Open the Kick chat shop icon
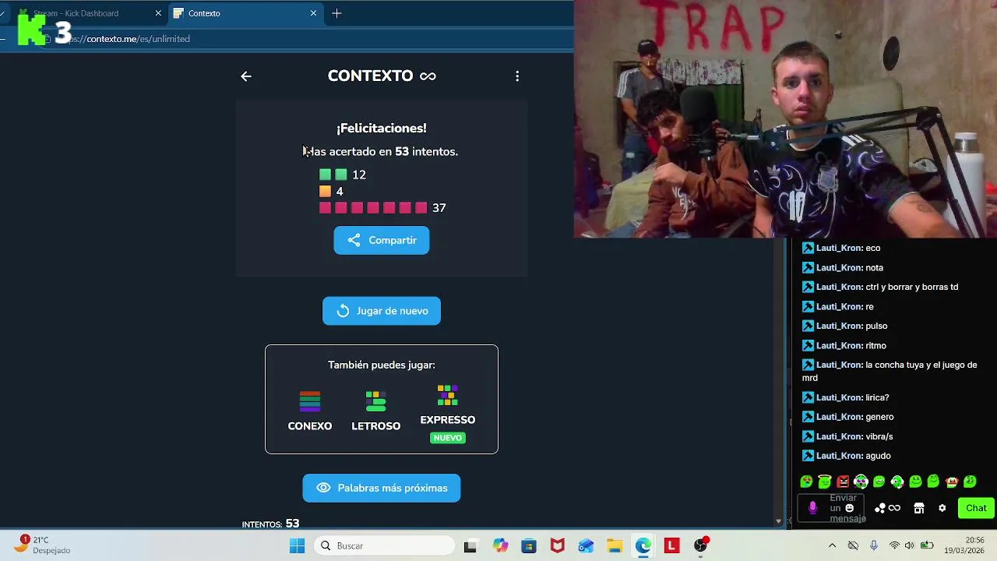Viewport: 997px width, 561px height. (919, 508)
